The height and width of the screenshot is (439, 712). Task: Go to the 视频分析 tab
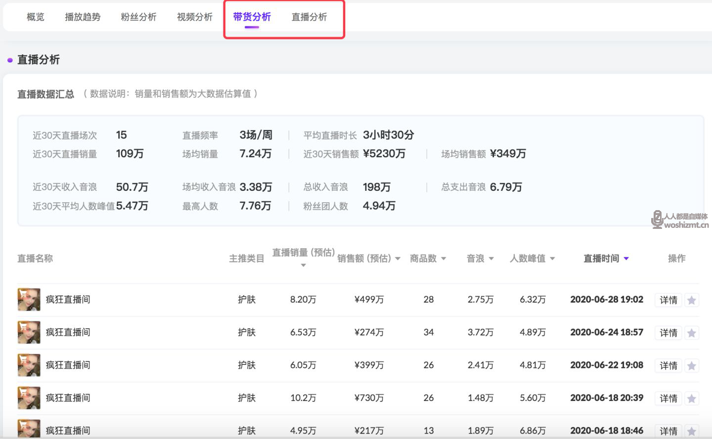195,17
